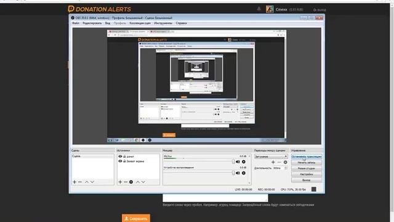Open desktop audio device settings gear
The height and width of the screenshot is (222, 394).
(x=244, y=173)
